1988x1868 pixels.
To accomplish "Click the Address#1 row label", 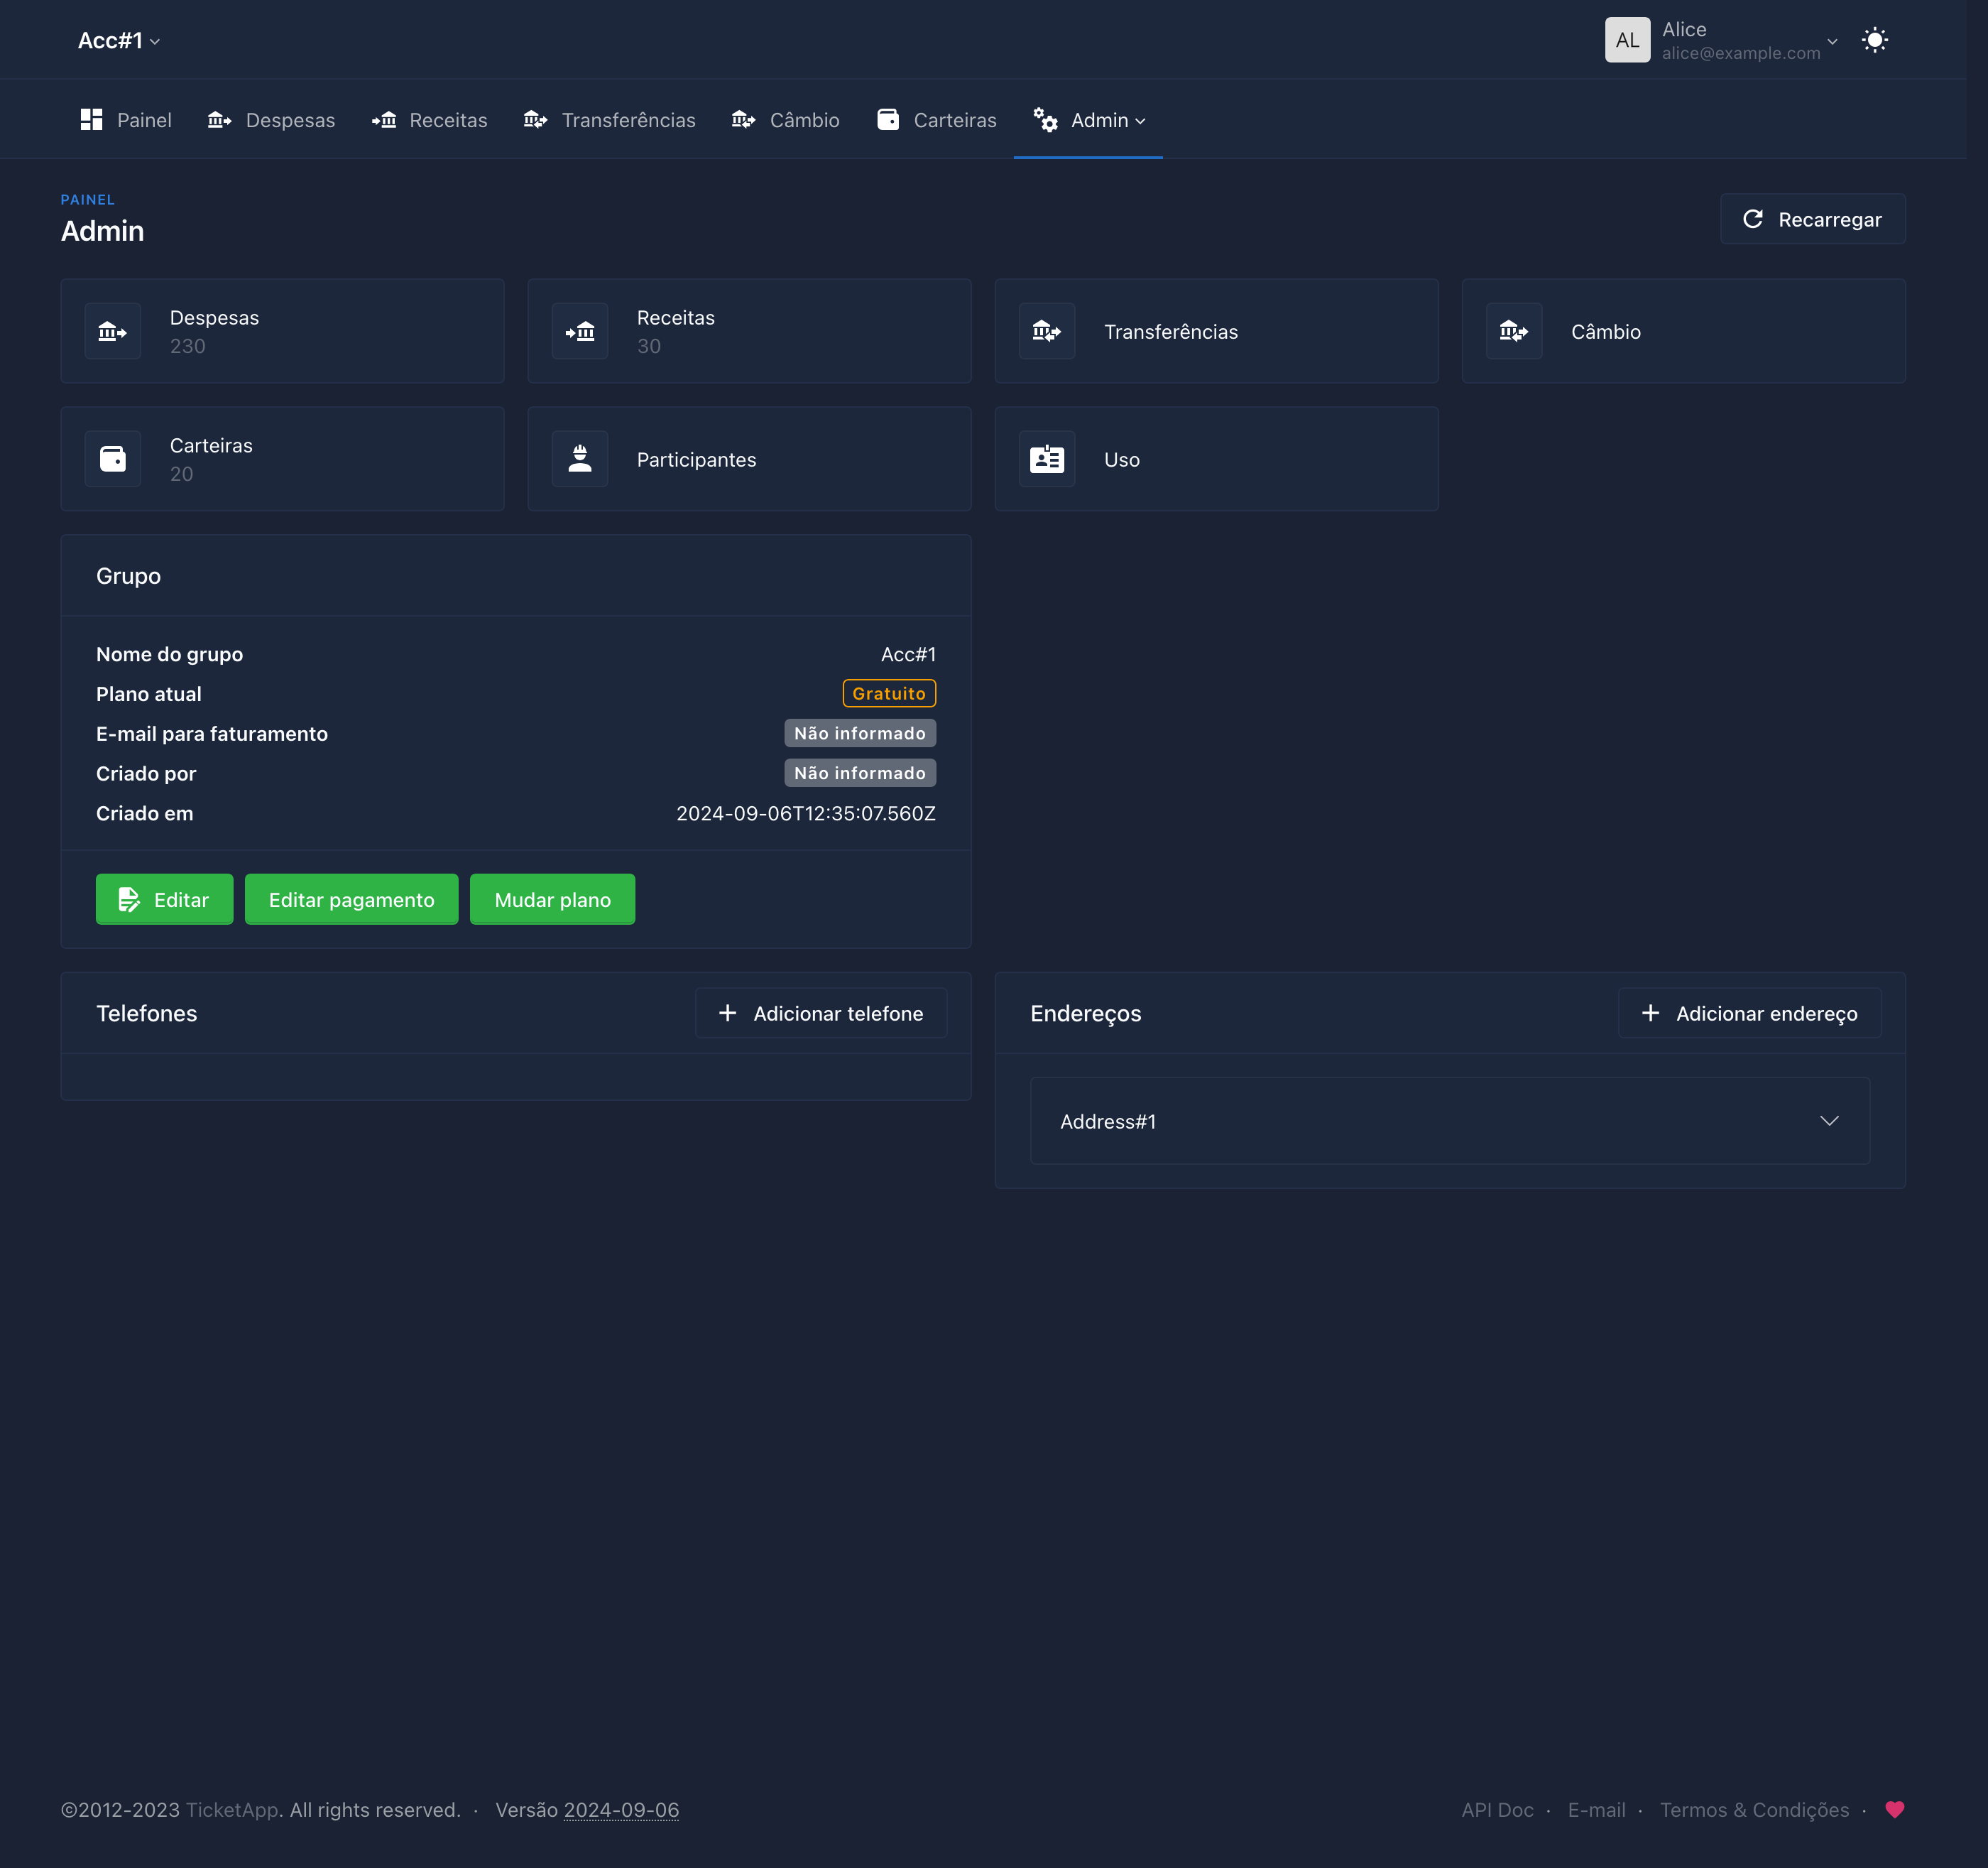I will pos(1108,1122).
